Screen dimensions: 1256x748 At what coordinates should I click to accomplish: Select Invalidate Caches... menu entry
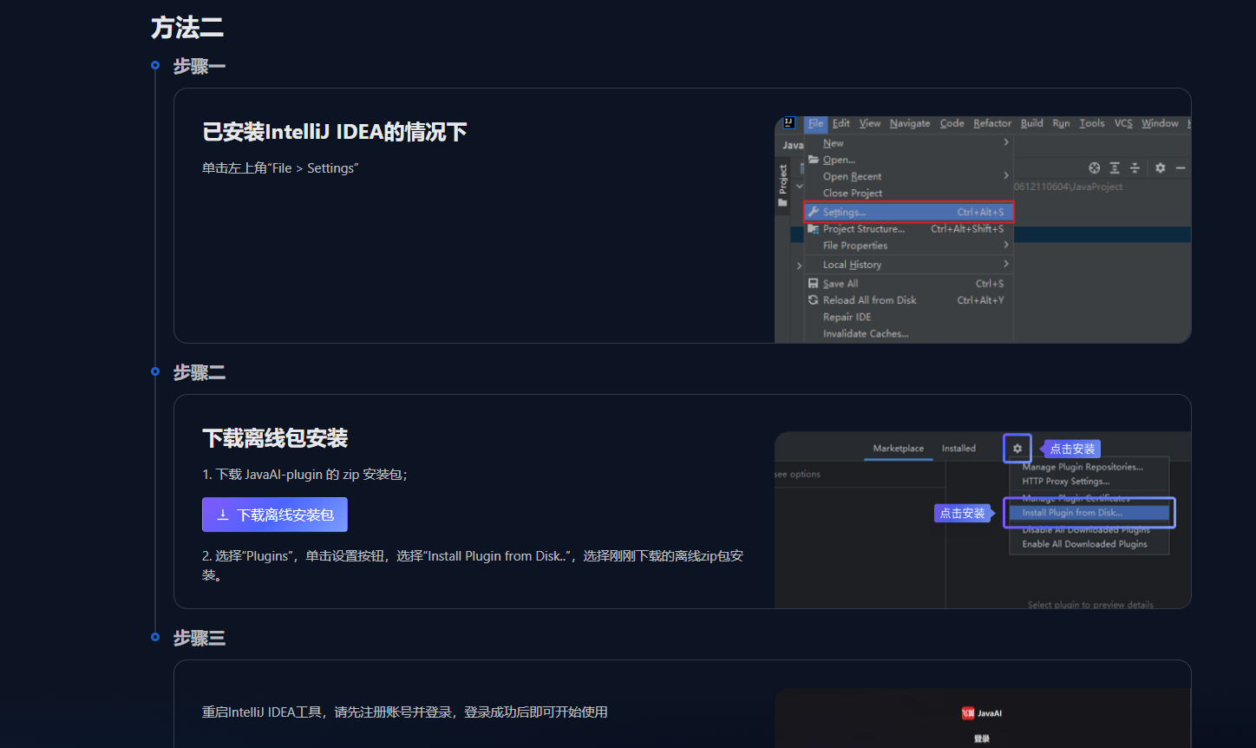[x=908, y=333]
